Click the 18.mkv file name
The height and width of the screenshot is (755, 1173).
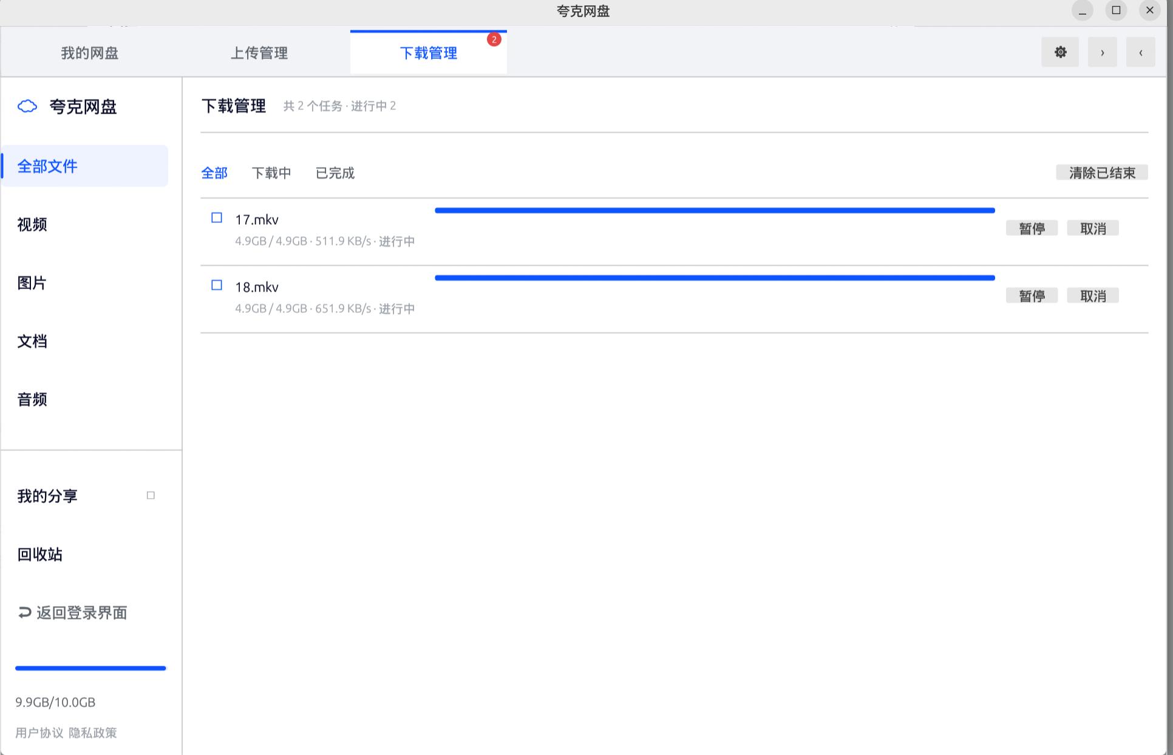pyautogui.click(x=257, y=287)
